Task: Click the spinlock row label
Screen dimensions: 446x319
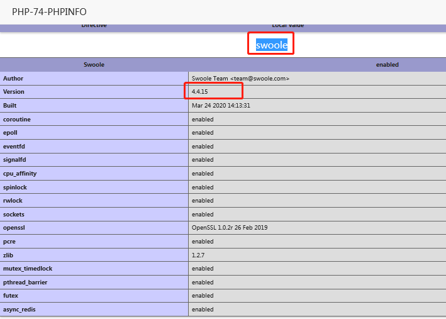Action: pos(15,187)
